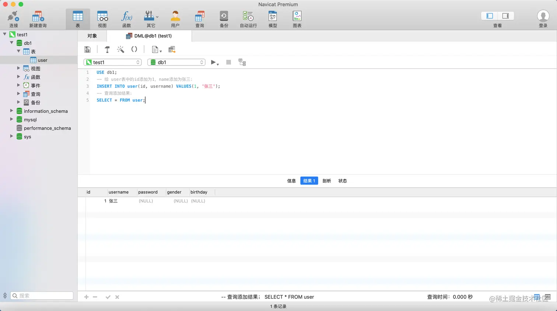The height and width of the screenshot is (311, 557).
Task: Open the test1 connection dropdown
Action: coord(113,62)
